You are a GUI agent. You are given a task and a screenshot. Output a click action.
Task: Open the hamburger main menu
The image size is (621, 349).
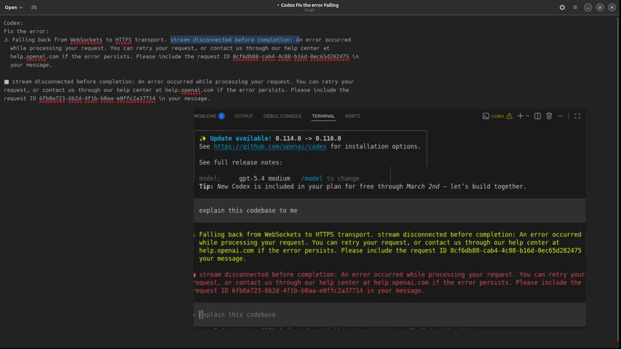575,7
